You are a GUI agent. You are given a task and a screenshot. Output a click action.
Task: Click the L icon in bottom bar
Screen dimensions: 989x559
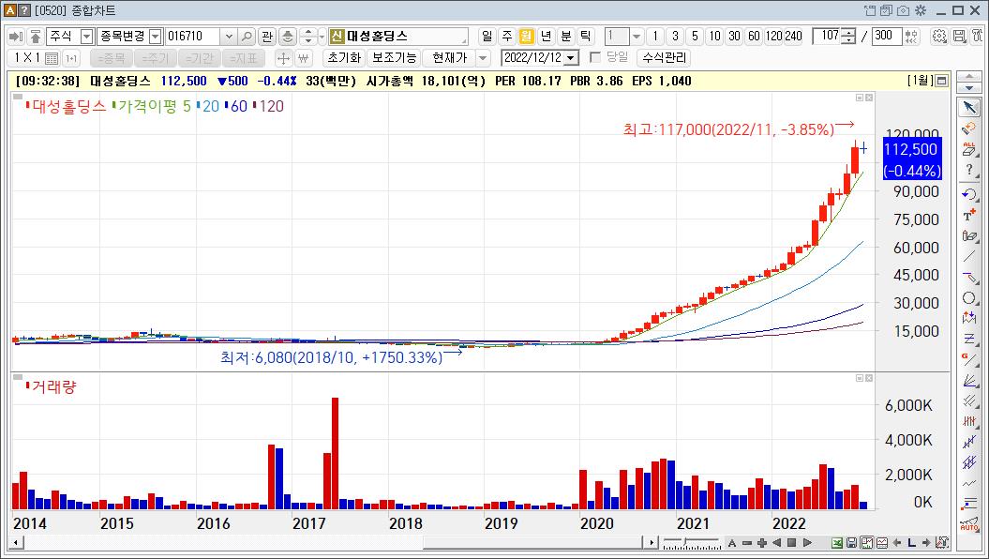point(911,543)
